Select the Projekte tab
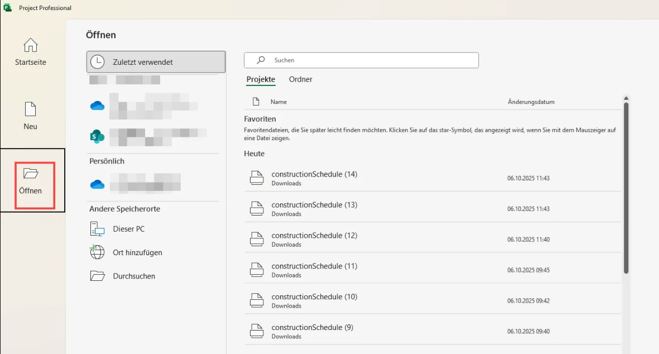Image resolution: width=659 pixels, height=354 pixels. [x=261, y=79]
